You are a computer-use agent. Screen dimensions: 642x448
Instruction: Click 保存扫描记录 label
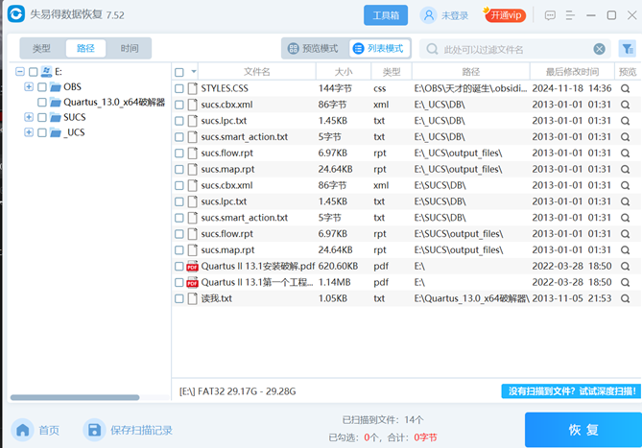click(141, 431)
